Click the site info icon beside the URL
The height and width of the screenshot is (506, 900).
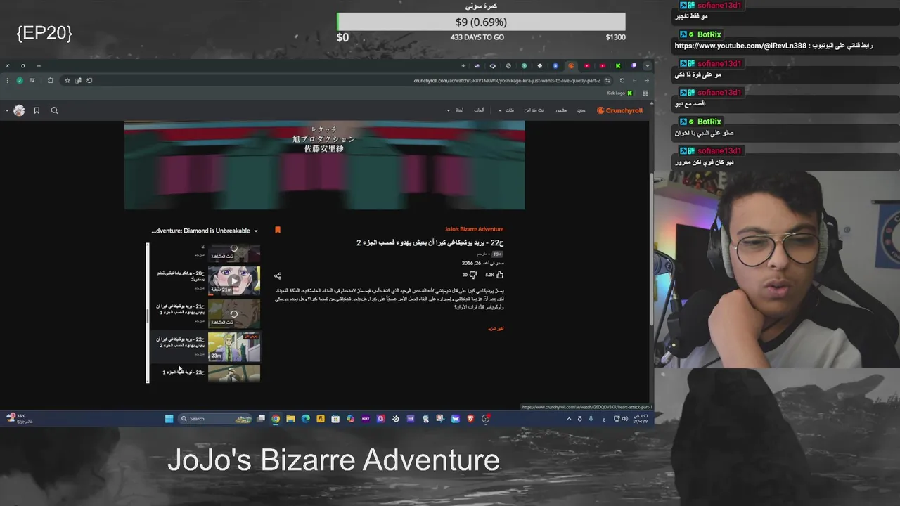click(607, 80)
